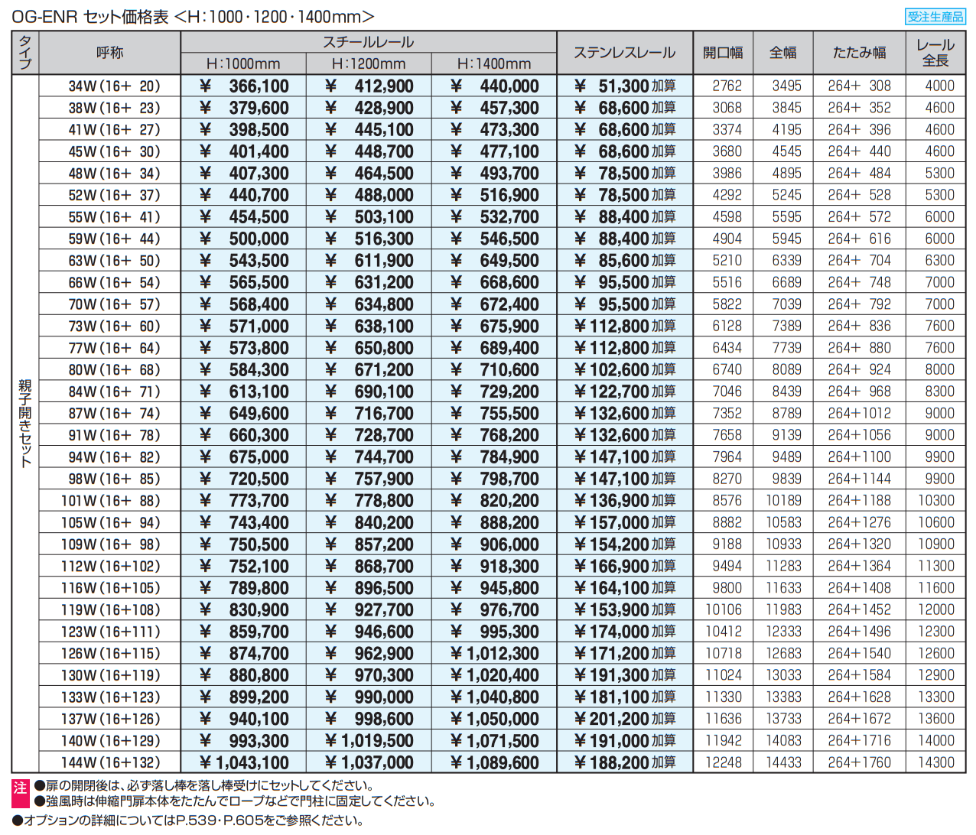Click the ¥366,100 price cell
Image resolution: width=976 pixels, height=835 pixels.
(x=244, y=86)
